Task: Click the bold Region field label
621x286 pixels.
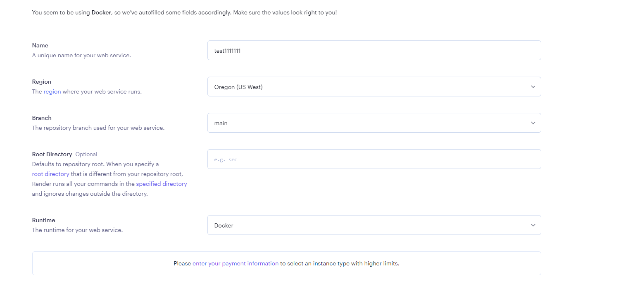Action: tap(42, 82)
